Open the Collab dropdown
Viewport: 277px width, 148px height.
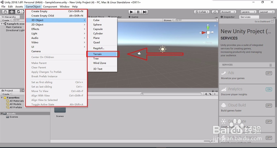pos(202,12)
